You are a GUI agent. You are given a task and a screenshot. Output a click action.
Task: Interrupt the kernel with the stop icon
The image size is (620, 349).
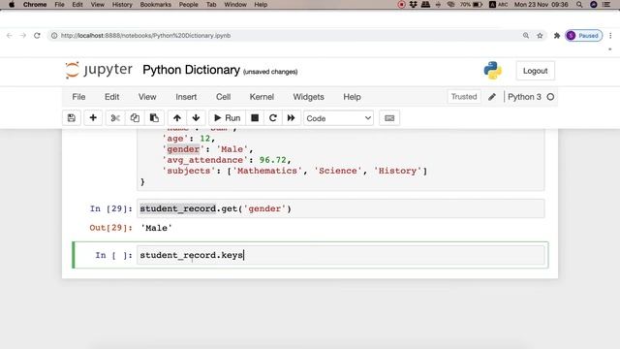255,118
